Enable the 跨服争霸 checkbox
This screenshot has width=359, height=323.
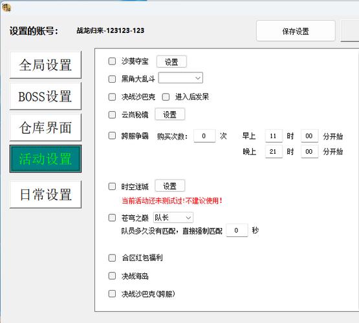pyautogui.click(x=112, y=135)
